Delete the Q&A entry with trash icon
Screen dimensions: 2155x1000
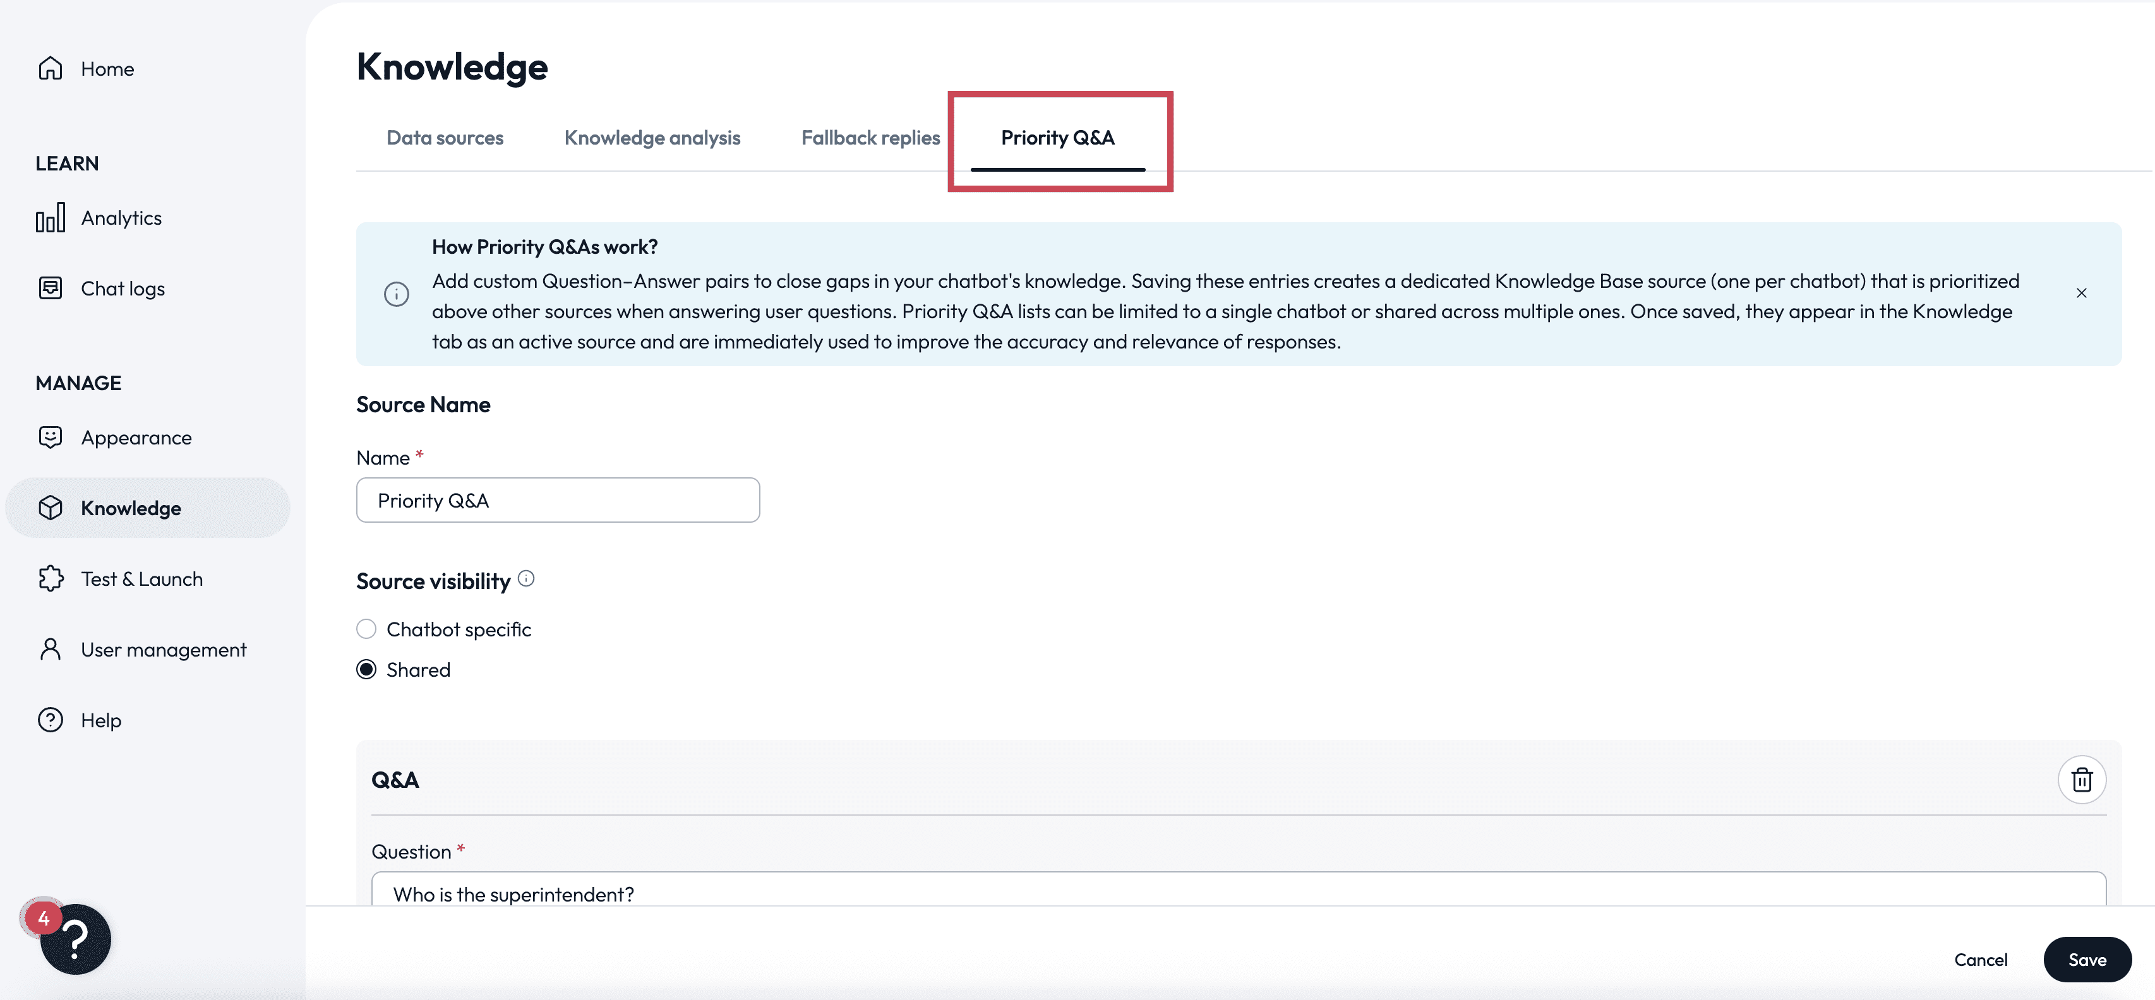tap(2081, 779)
